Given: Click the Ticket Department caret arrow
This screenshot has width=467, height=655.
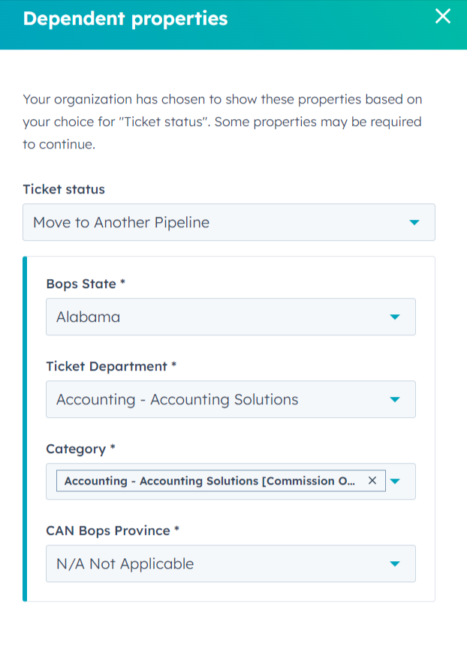Looking at the screenshot, I should [395, 400].
